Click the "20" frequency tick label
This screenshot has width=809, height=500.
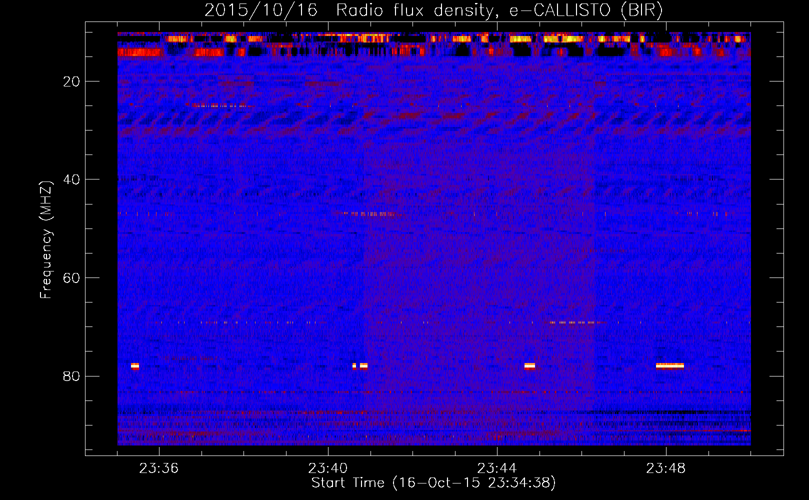[x=72, y=81]
